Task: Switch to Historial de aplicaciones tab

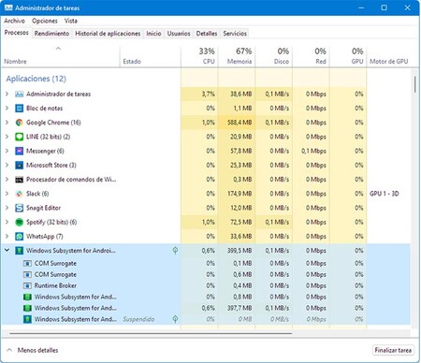Action: coord(108,34)
